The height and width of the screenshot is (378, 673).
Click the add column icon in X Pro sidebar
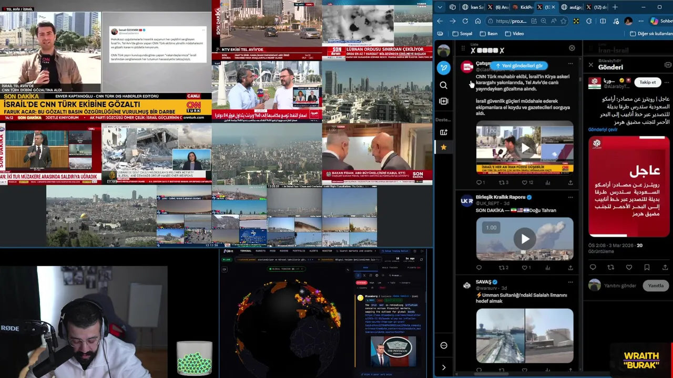[444, 101]
